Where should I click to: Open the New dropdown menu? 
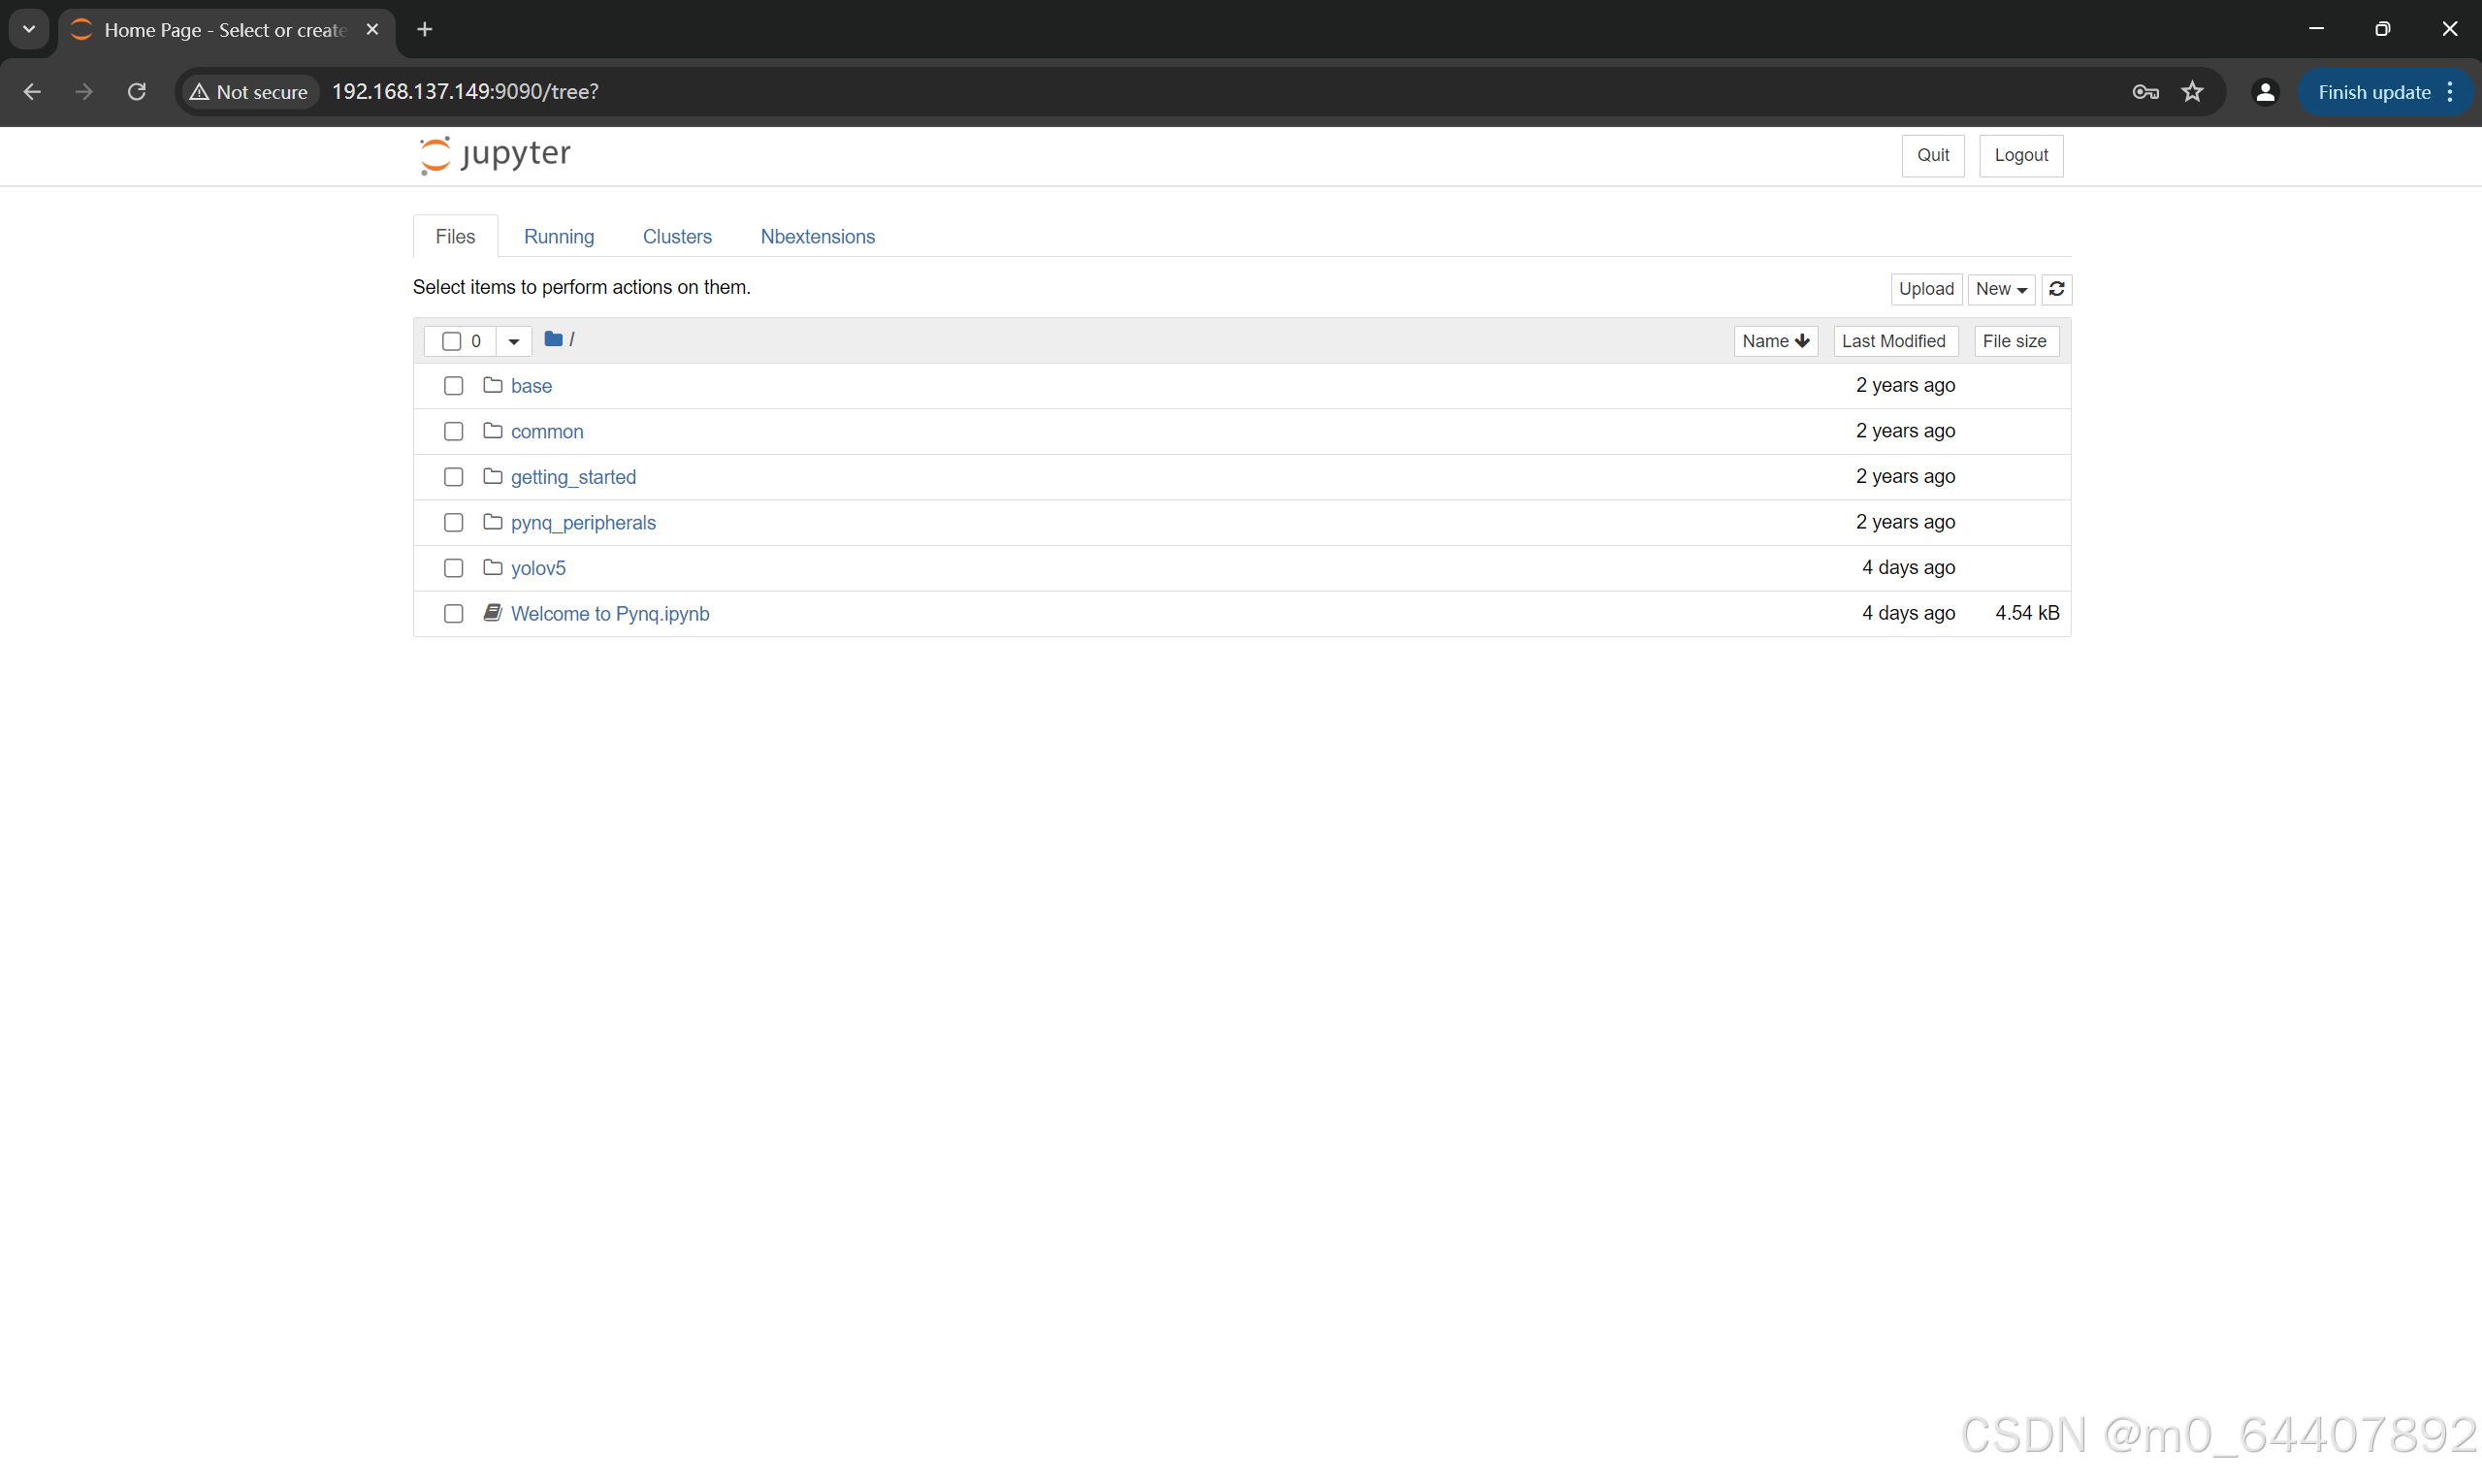pyautogui.click(x=2001, y=289)
